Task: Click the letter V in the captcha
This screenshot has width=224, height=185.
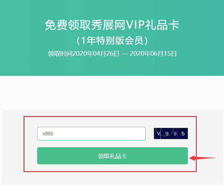Action: pyautogui.click(x=158, y=134)
